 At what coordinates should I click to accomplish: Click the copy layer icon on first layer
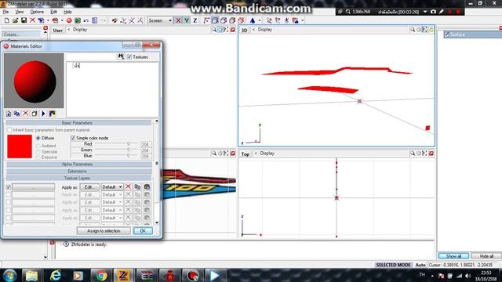137,186
